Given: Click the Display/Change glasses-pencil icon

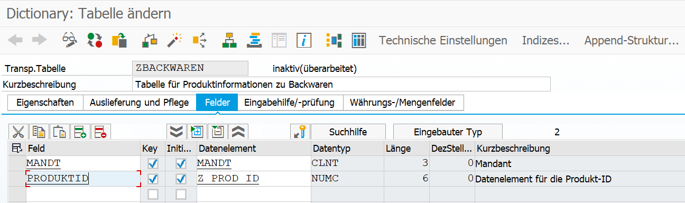Looking at the screenshot, I should click(69, 40).
